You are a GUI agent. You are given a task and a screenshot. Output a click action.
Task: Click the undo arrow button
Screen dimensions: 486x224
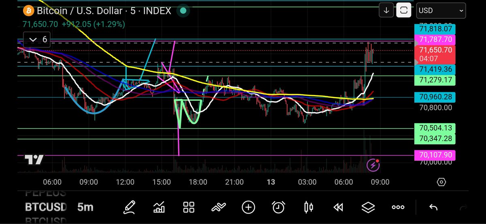point(433,207)
